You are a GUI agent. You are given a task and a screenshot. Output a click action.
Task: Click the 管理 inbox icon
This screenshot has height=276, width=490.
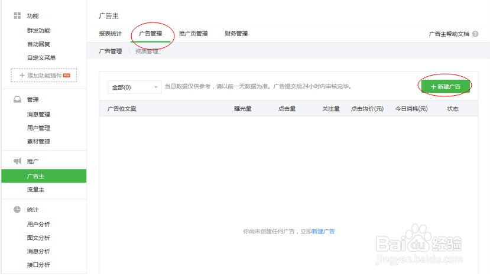tap(17, 99)
